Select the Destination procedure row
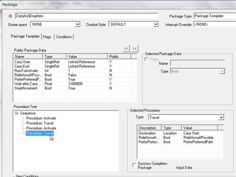The width and height of the screenshot is (236, 177). tap(180, 133)
